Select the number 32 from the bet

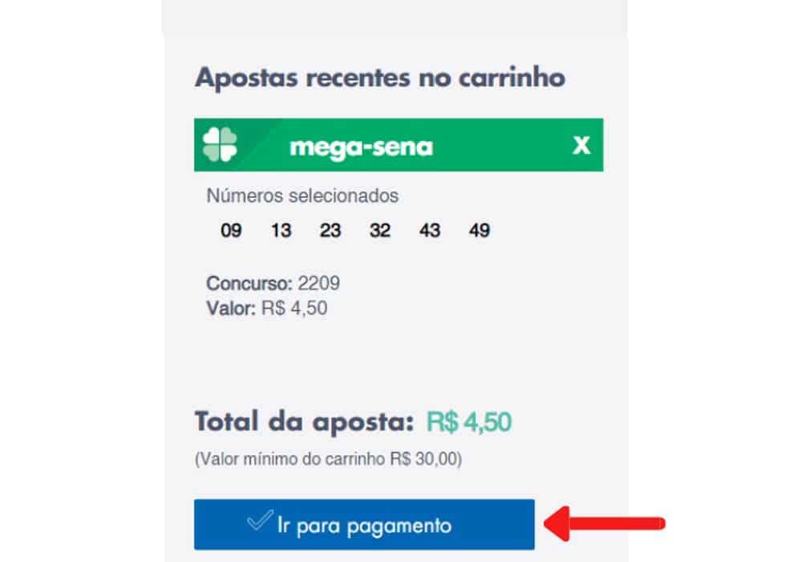click(379, 231)
